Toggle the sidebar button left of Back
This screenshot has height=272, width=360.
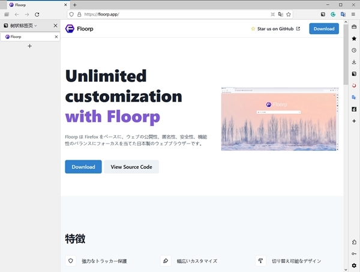pyautogui.click(x=7, y=14)
